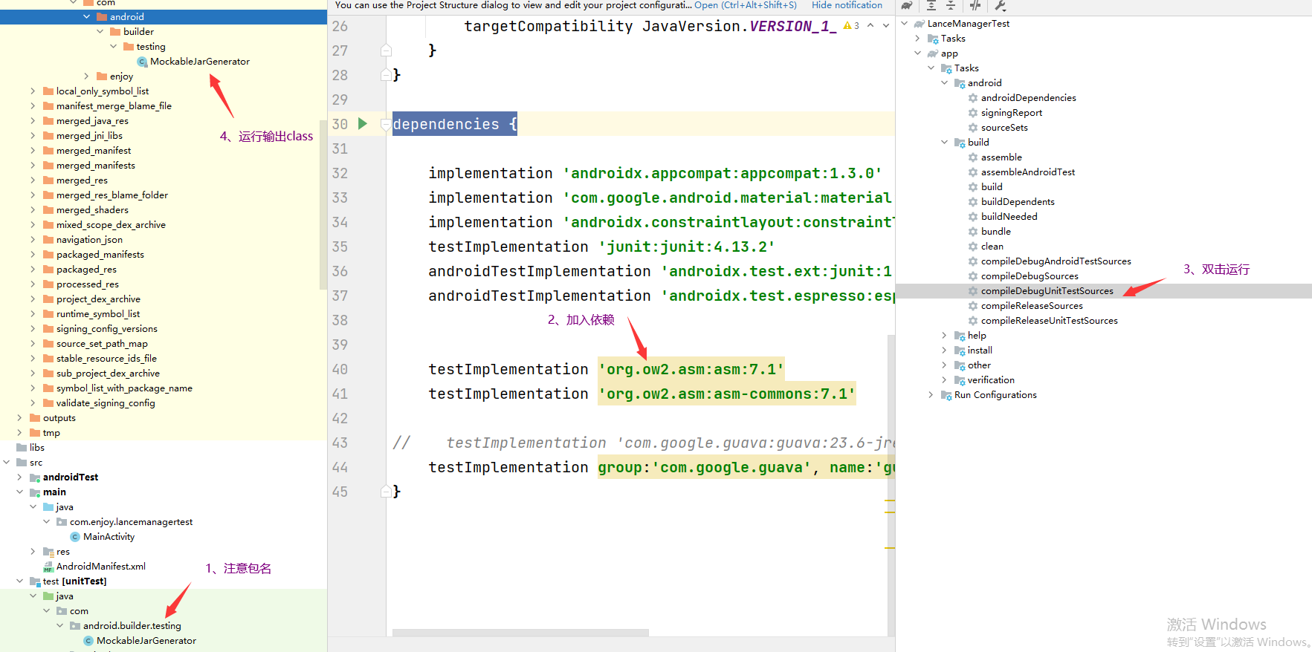The width and height of the screenshot is (1312, 652).
Task: Select the validate_signing_config folder
Action: pos(105,403)
